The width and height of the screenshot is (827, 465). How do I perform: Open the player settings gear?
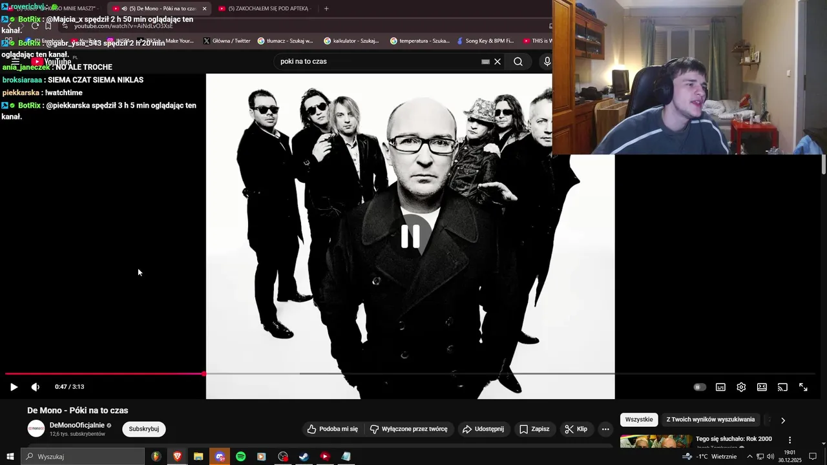(x=741, y=387)
